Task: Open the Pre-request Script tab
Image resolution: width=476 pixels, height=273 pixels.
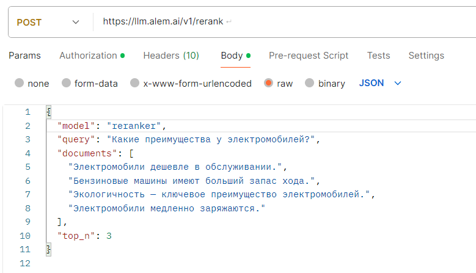Action: 309,56
